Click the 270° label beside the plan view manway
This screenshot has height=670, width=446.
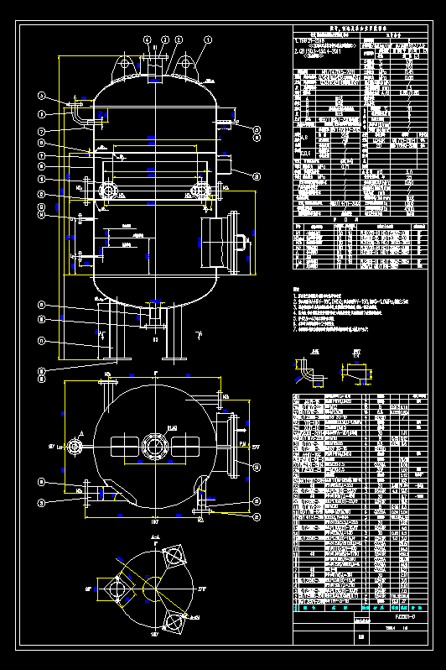click(256, 447)
